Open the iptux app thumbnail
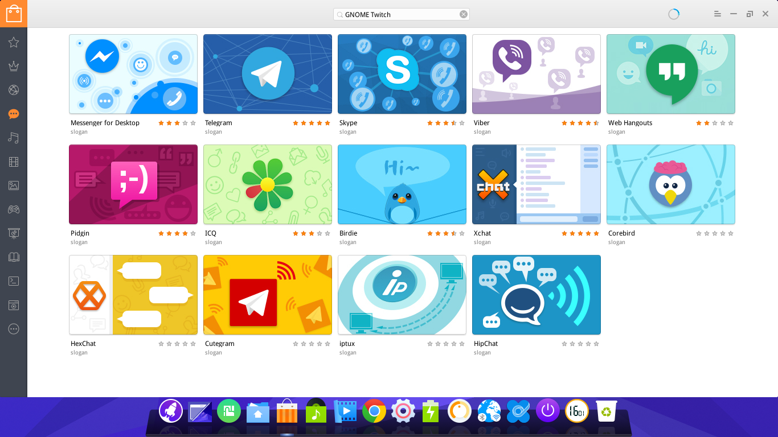Viewport: 778px width, 437px height. 402,295
